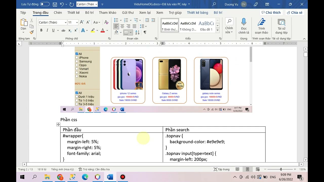Increase font size with grow icon
The width and height of the screenshot is (324, 182).
click(82, 22)
